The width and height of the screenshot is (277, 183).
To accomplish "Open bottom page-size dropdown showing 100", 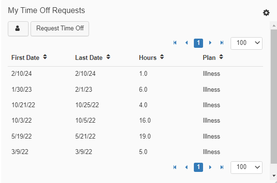I will (247, 167).
